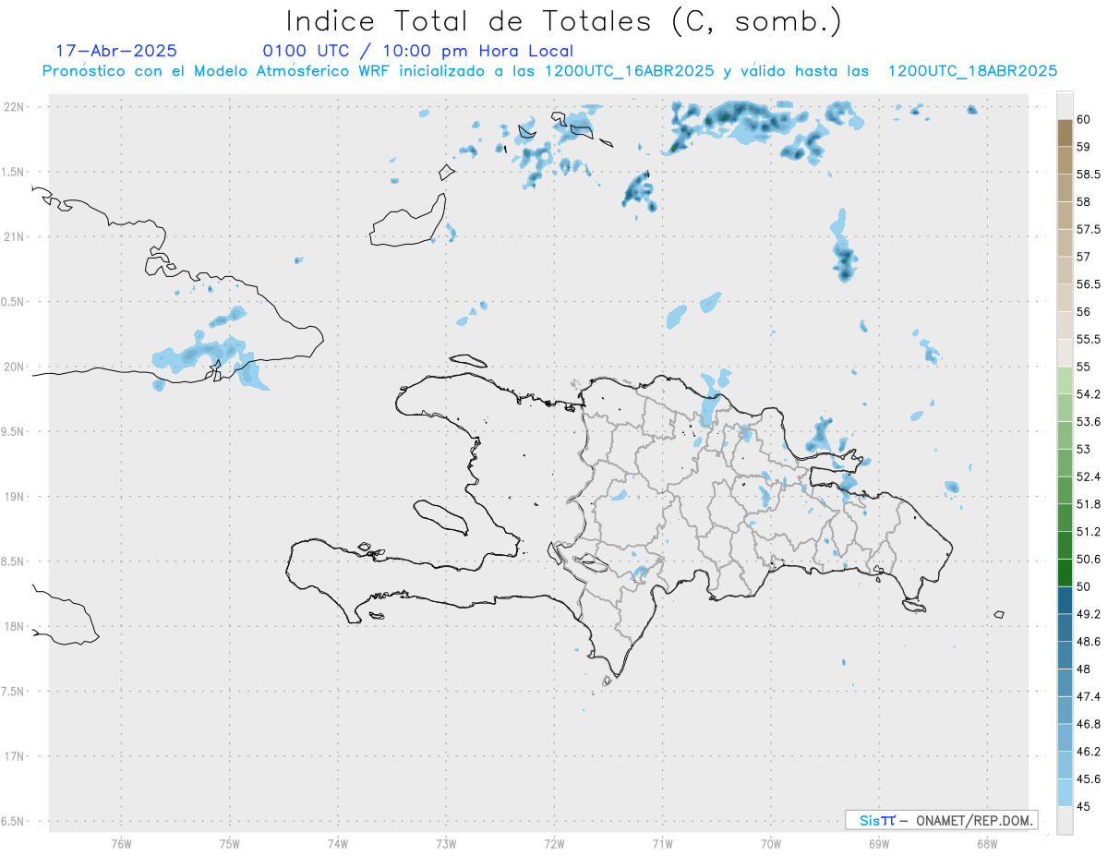Click the legend value '54.2'
1108x856 pixels.
[x=1089, y=394]
